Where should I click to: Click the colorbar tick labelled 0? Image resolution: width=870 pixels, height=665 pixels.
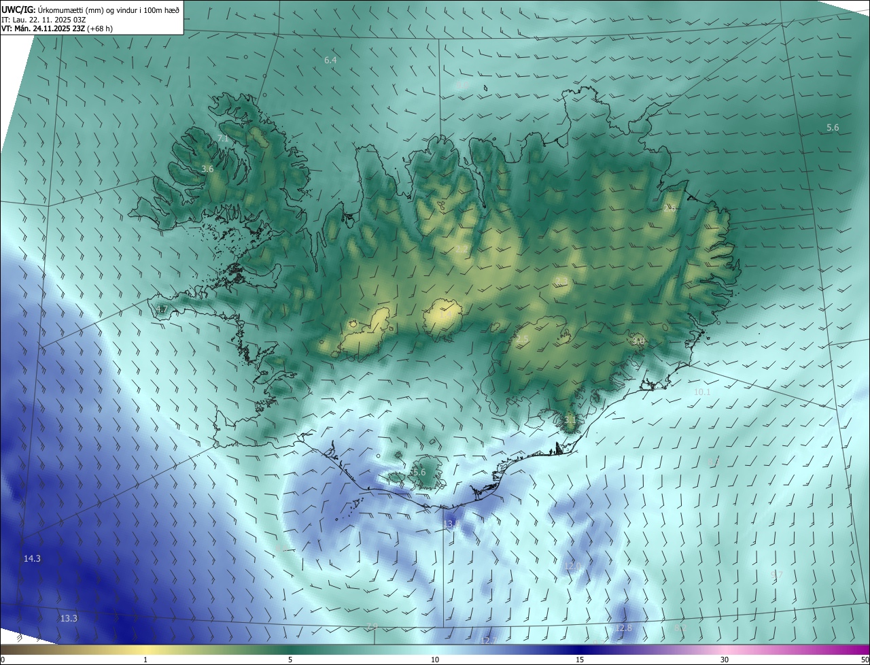3,660
